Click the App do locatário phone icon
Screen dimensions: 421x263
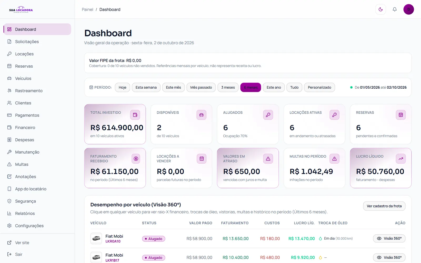point(9,189)
